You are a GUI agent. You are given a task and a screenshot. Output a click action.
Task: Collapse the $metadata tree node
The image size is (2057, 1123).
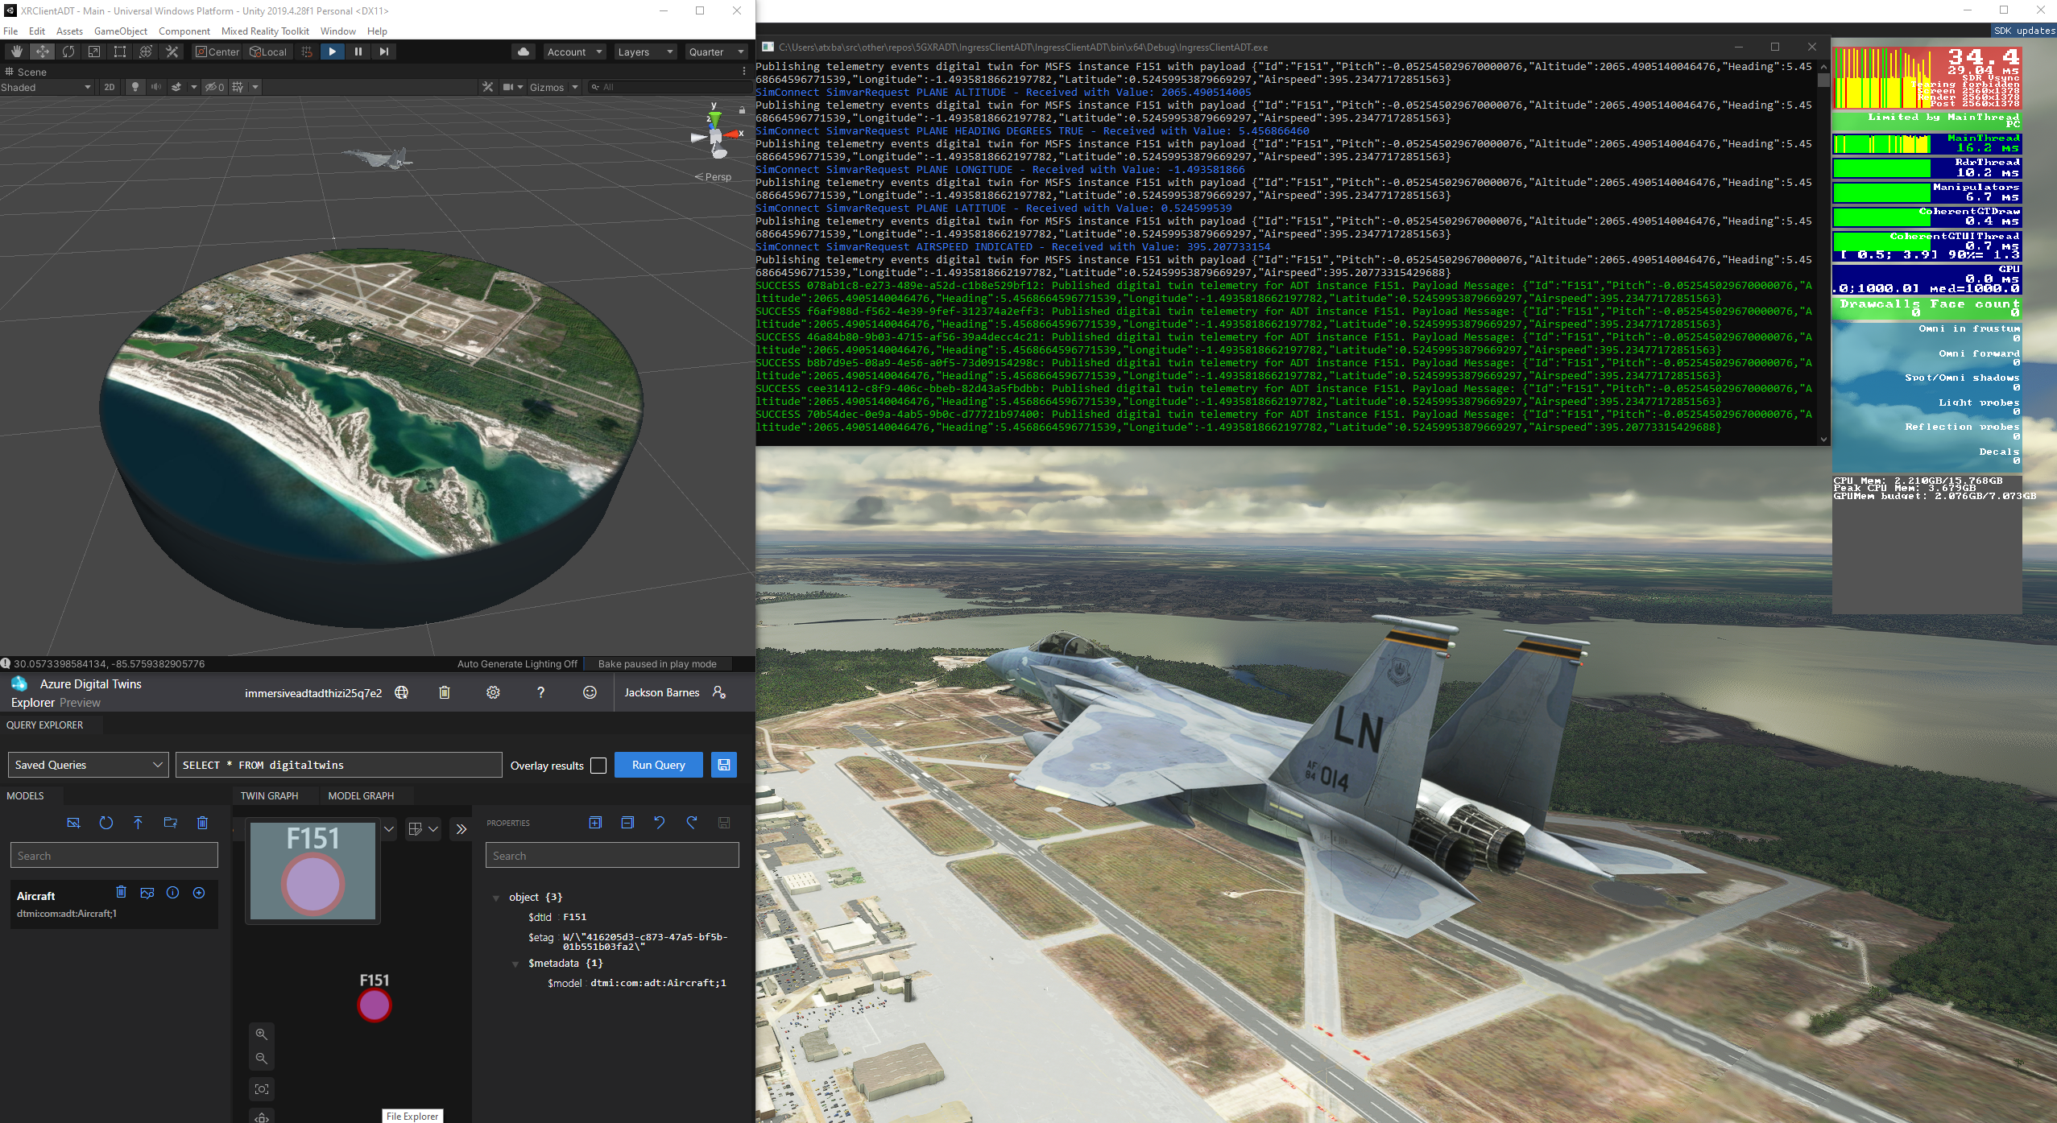point(515,964)
